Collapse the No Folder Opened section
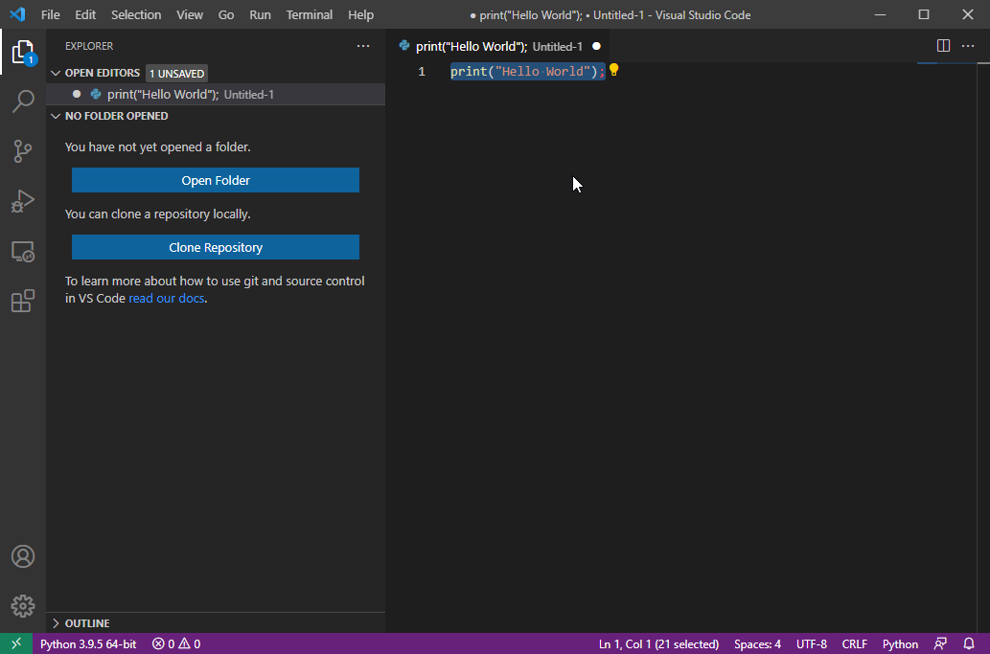This screenshot has width=990, height=654. pyautogui.click(x=56, y=116)
